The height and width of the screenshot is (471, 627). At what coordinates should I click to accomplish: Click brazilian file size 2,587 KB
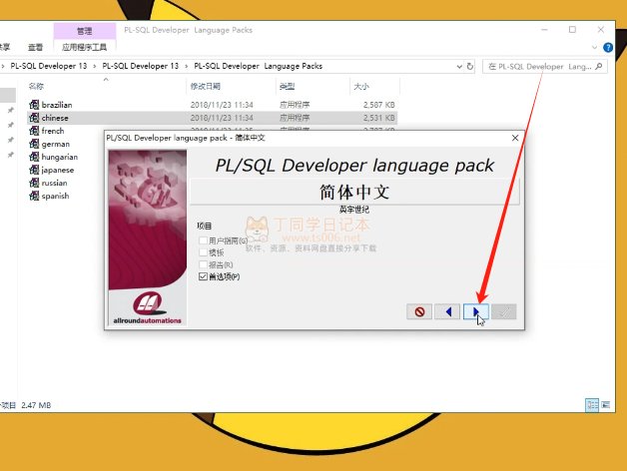click(379, 105)
